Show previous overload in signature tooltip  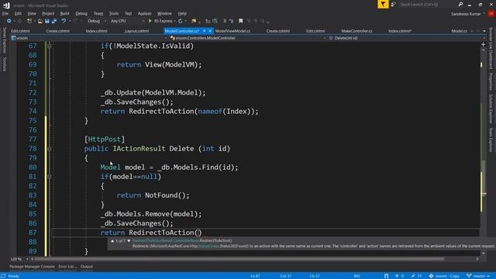pos(112,241)
